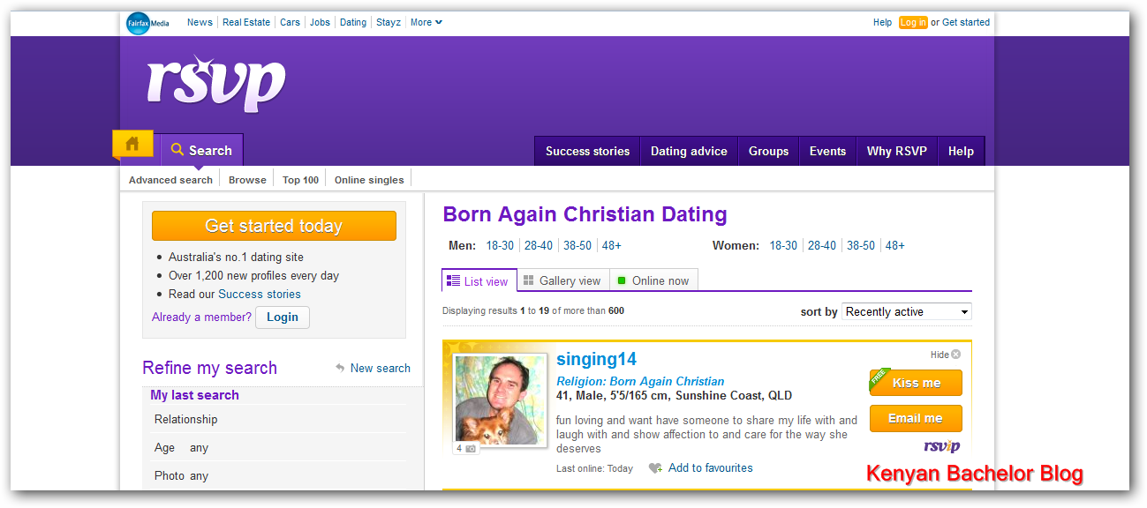The image size is (1147, 508).
Task: Click the Relationship row in last search
Action: (x=278, y=419)
